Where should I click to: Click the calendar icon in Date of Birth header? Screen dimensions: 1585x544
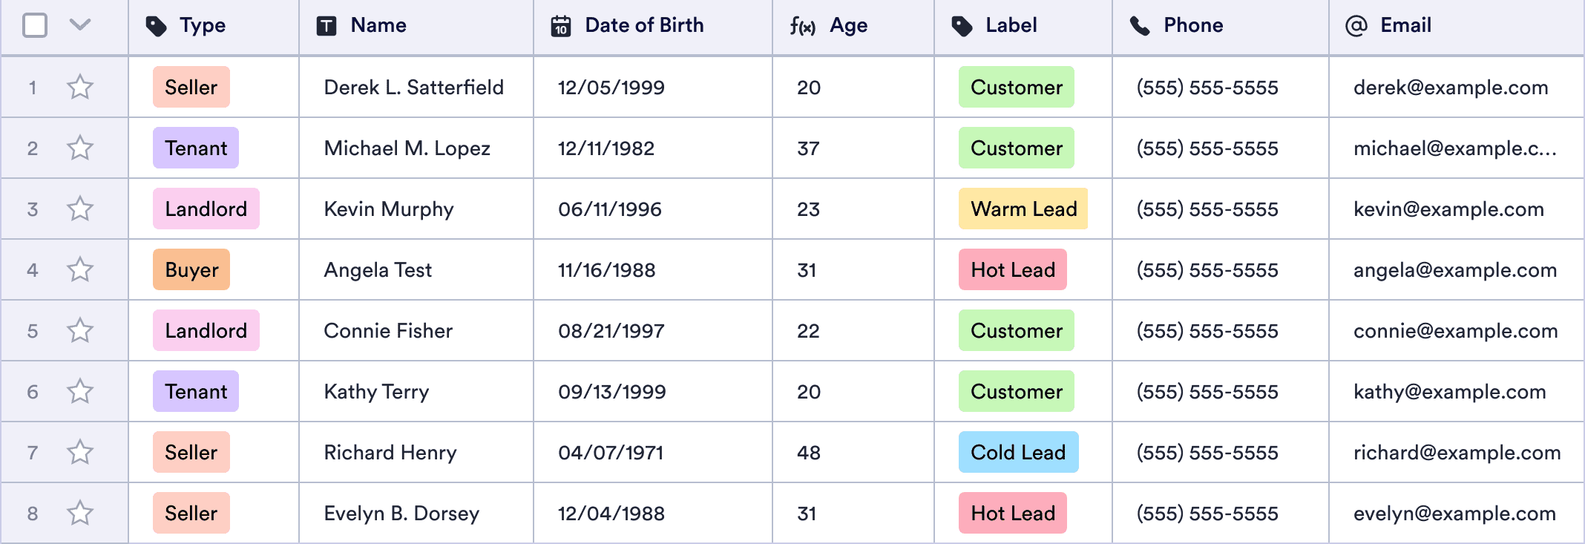click(561, 27)
